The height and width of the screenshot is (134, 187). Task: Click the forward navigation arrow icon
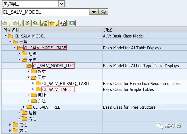coord(15,23)
